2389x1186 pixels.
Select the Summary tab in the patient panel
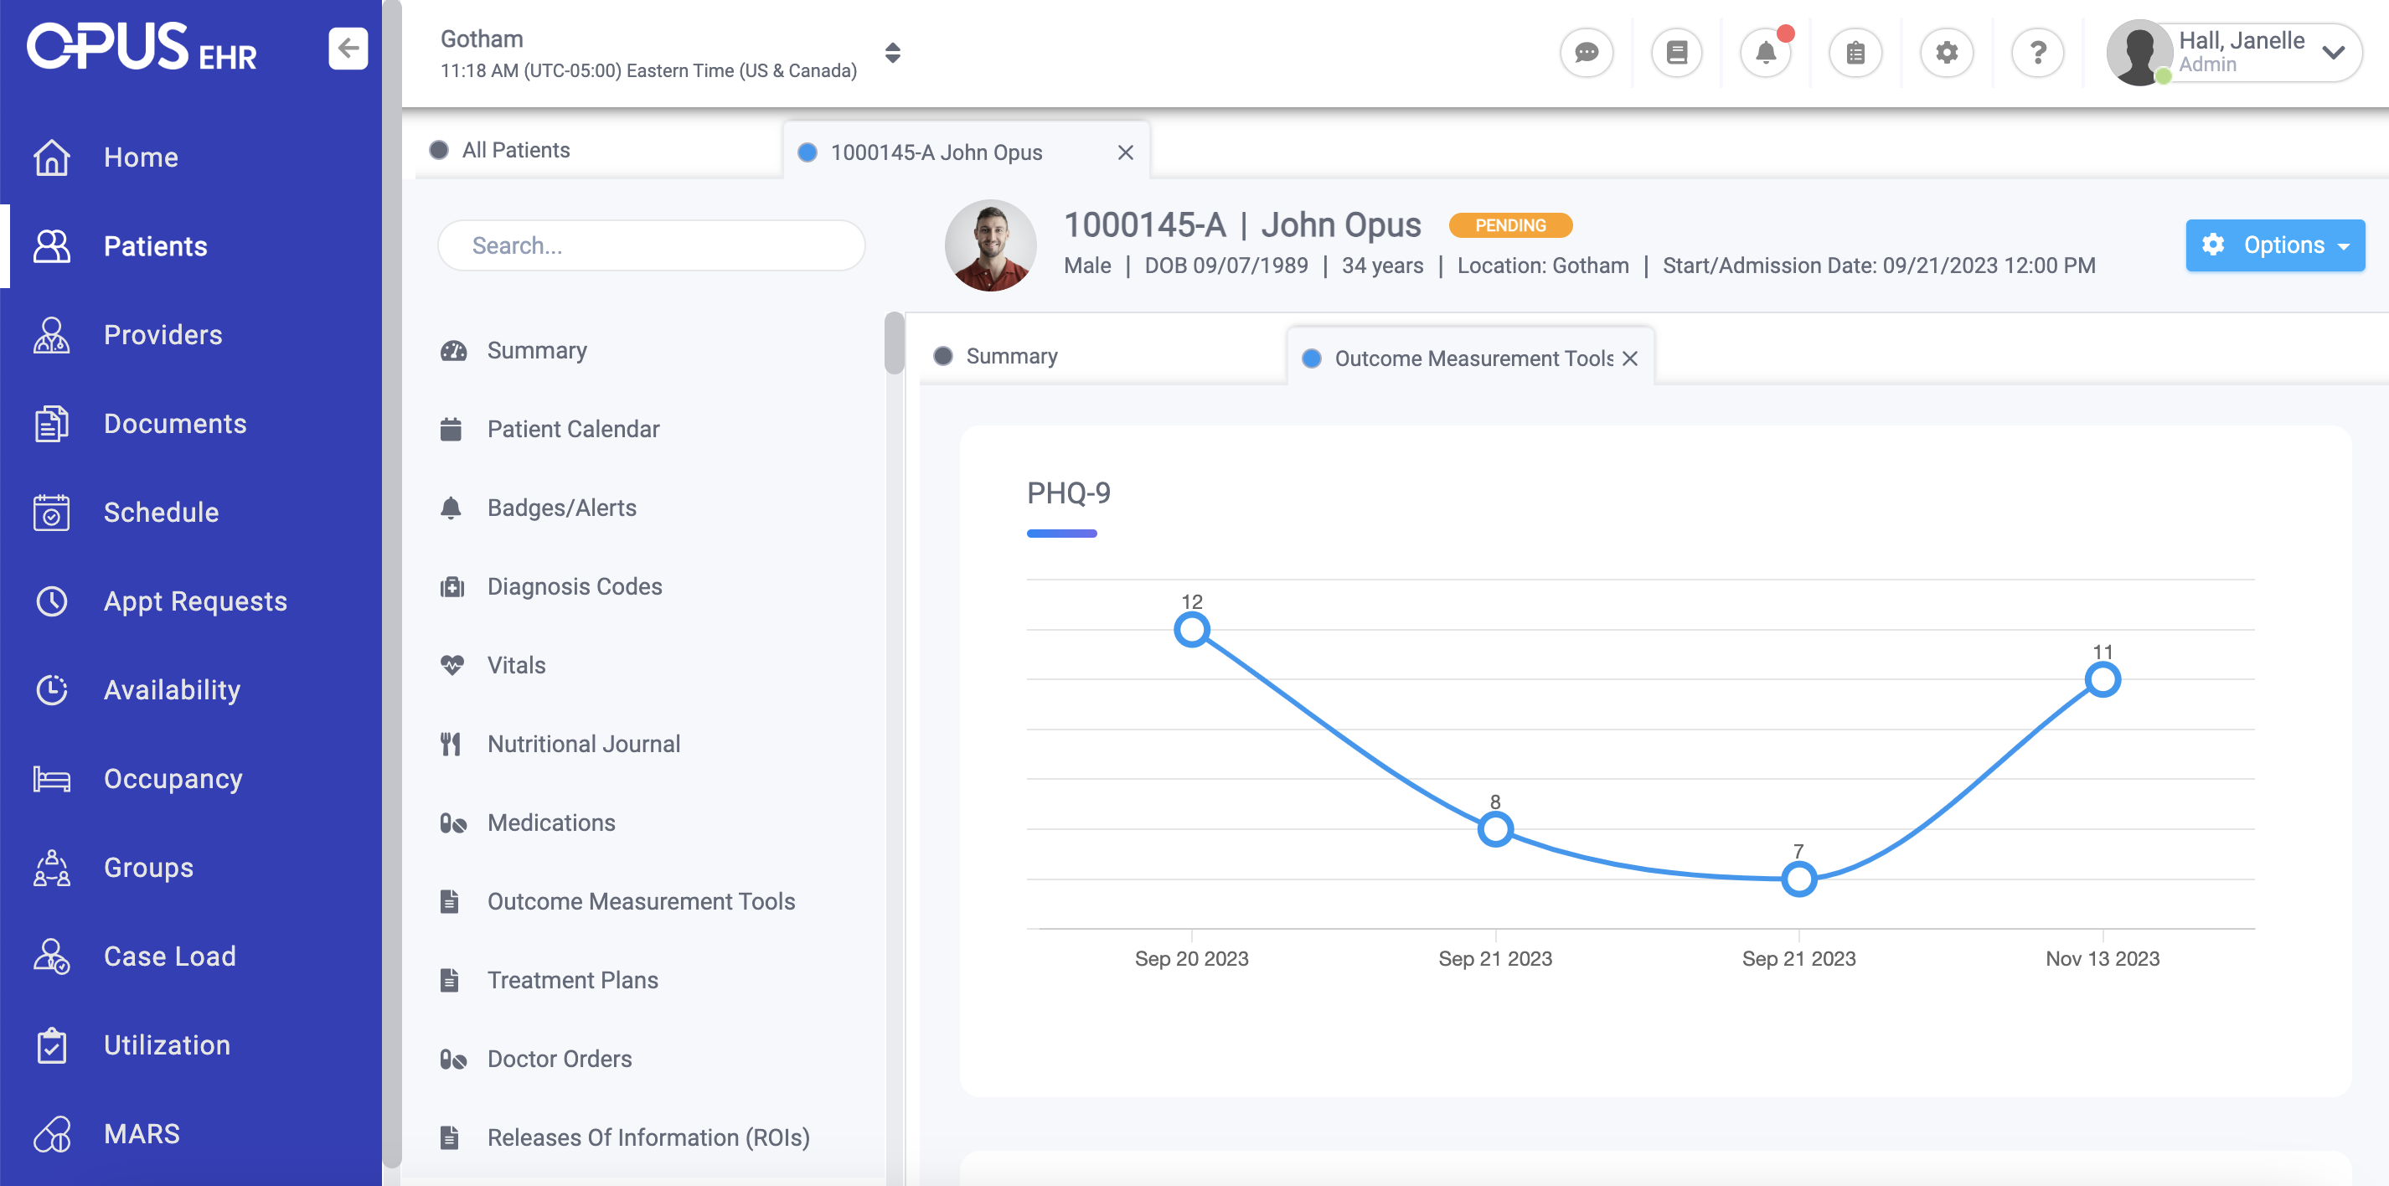[x=1011, y=355]
